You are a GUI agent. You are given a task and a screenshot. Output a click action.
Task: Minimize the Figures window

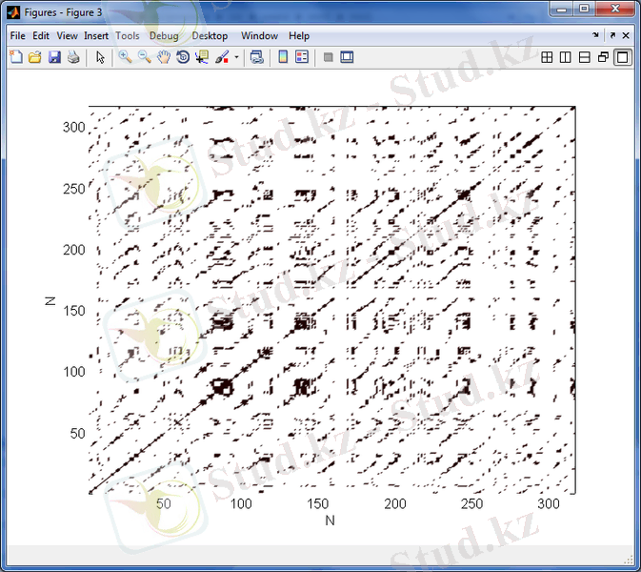coord(562,9)
